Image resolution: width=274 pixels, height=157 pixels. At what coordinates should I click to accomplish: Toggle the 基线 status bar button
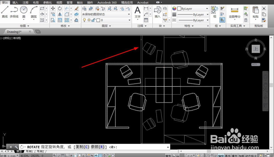(228, 156)
